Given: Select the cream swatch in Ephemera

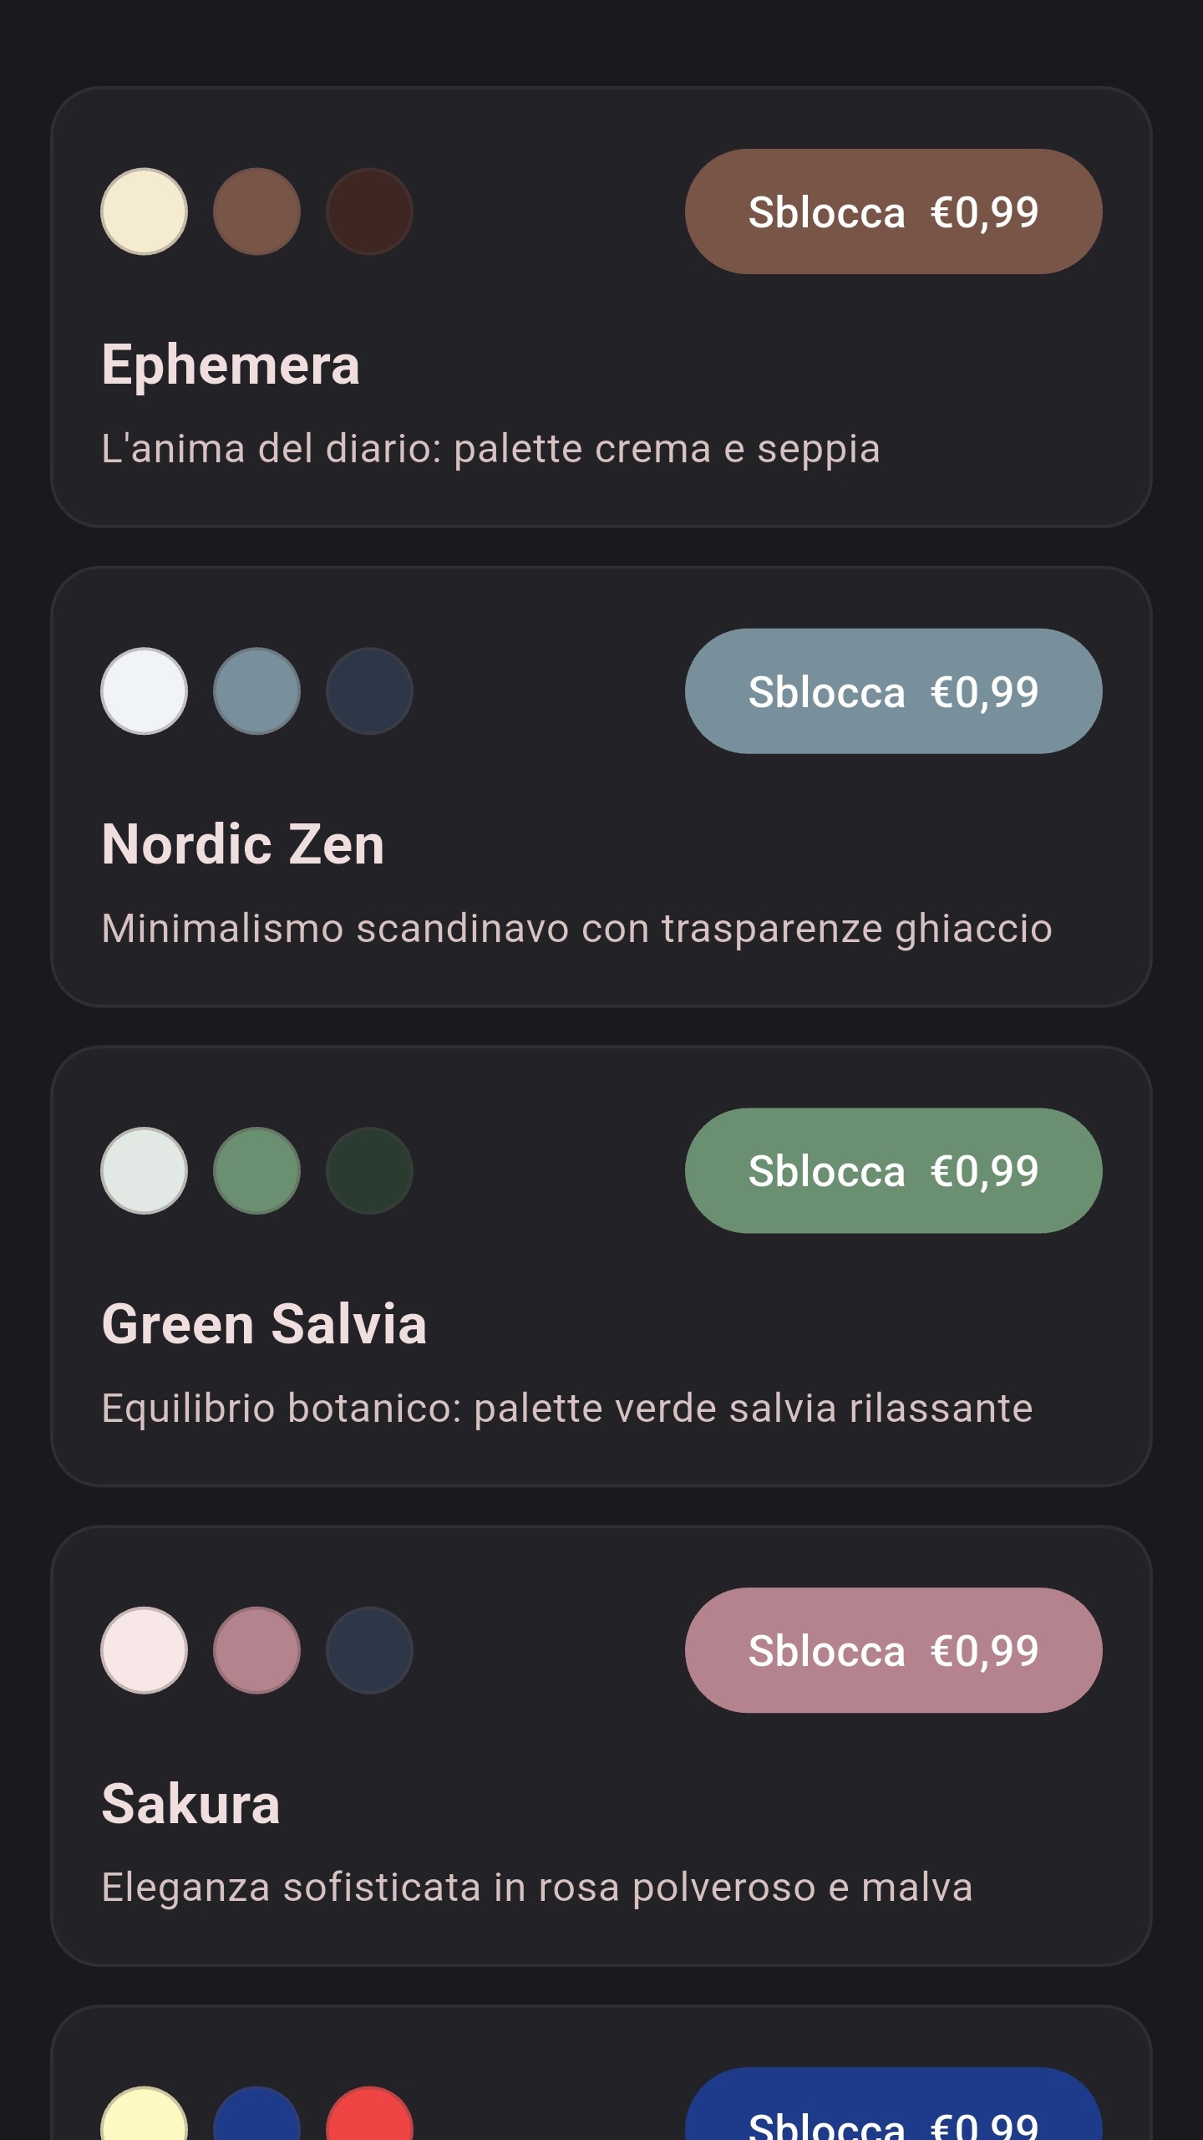Looking at the screenshot, I should click(x=144, y=211).
